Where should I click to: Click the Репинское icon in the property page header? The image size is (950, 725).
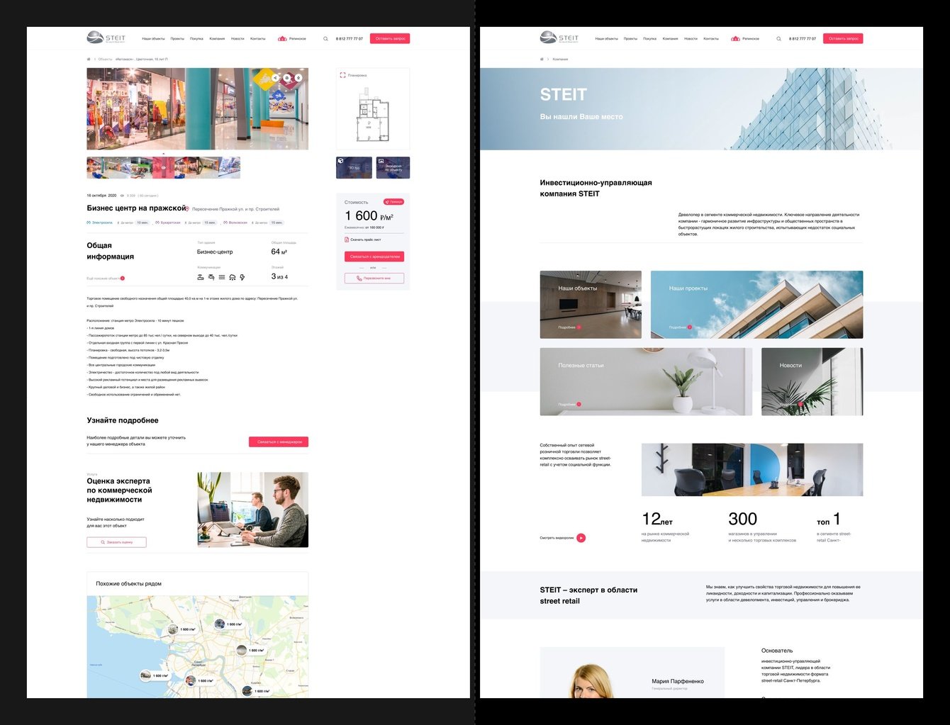[282, 39]
